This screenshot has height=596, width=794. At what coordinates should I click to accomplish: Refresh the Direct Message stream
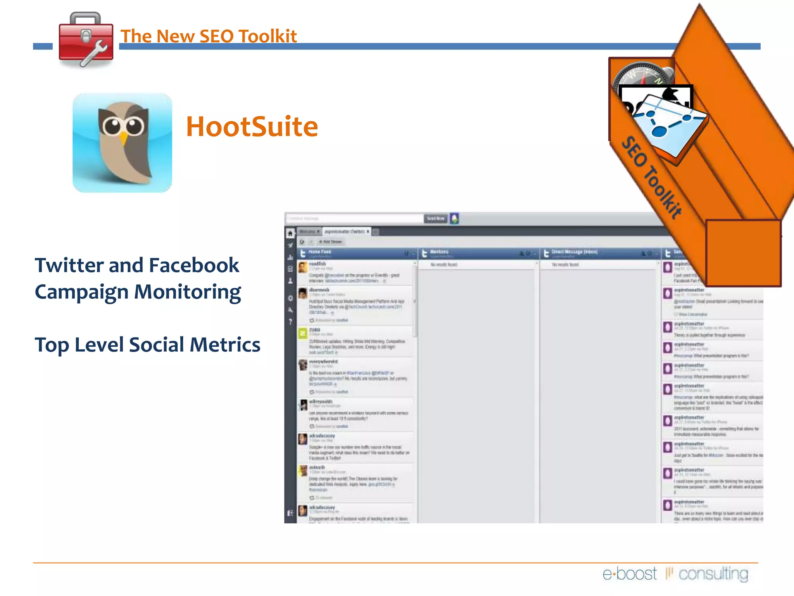point(650,253)
